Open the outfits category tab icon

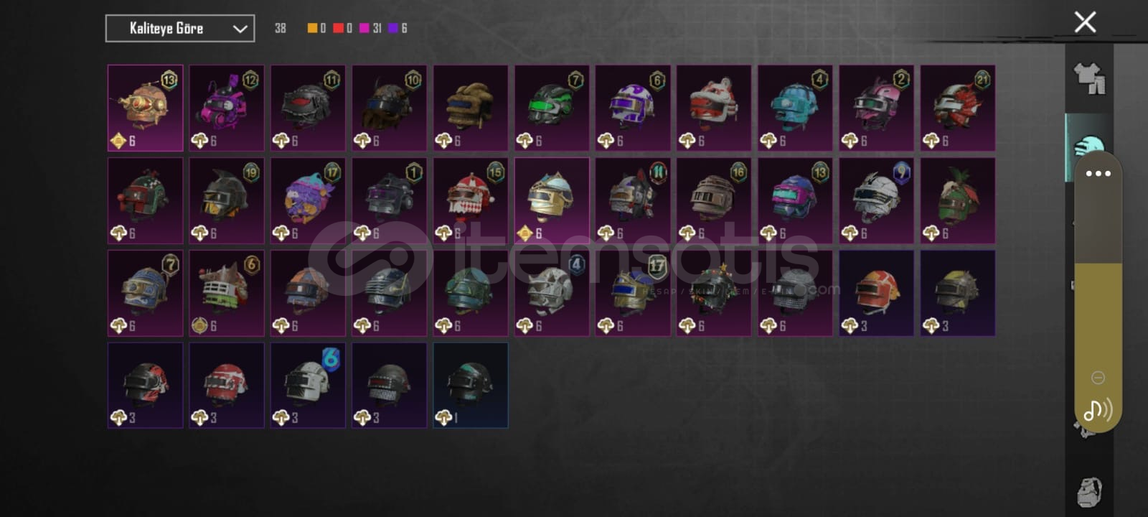click(x=1088, y=78)
